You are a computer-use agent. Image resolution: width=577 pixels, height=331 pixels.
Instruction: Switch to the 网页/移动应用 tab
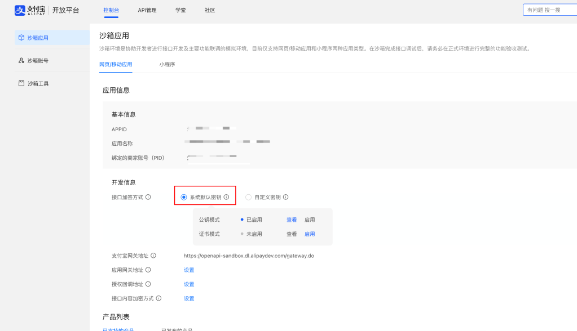point(116,64)
